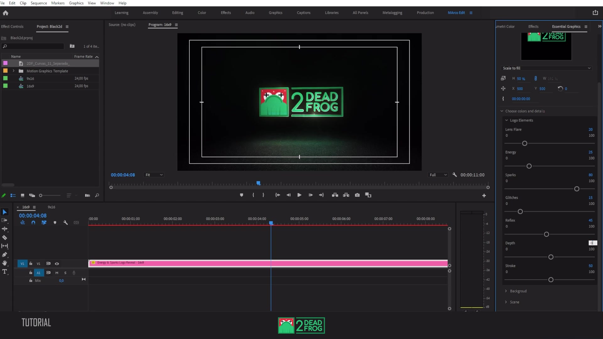The image size is (603, 339).
Task: Adjust the Lens Flare slider handle
Action: point(524,143)
